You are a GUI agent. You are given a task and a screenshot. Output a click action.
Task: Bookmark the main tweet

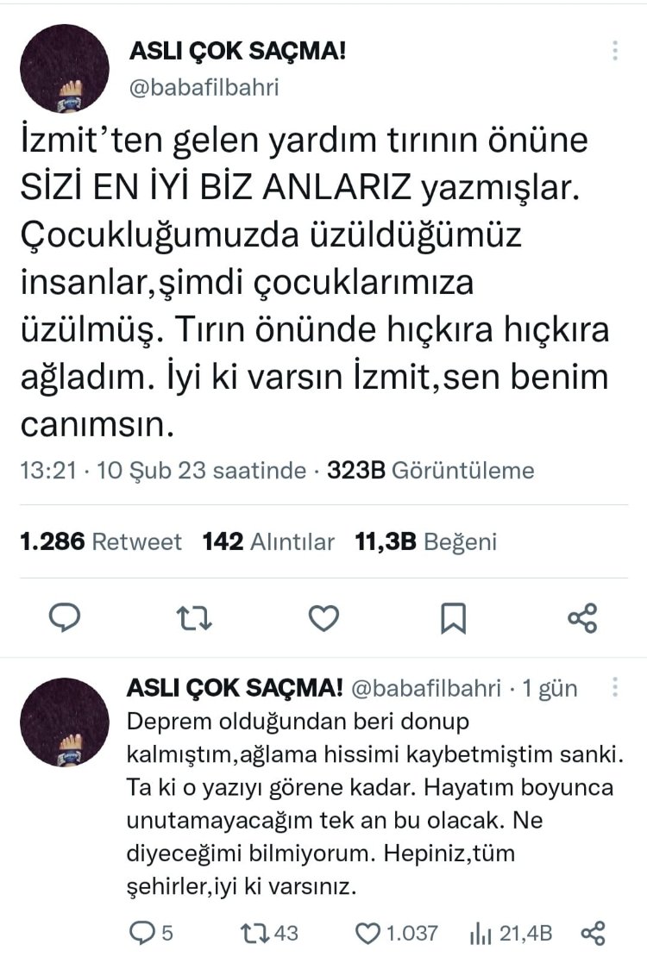453,618
